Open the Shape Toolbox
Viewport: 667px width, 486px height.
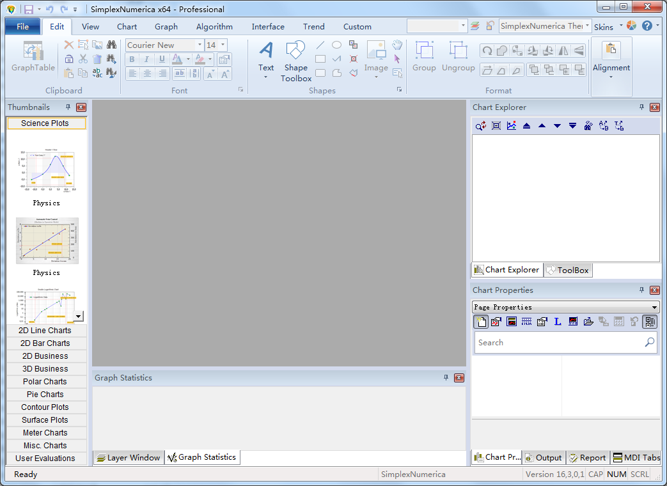click(295, 61)
